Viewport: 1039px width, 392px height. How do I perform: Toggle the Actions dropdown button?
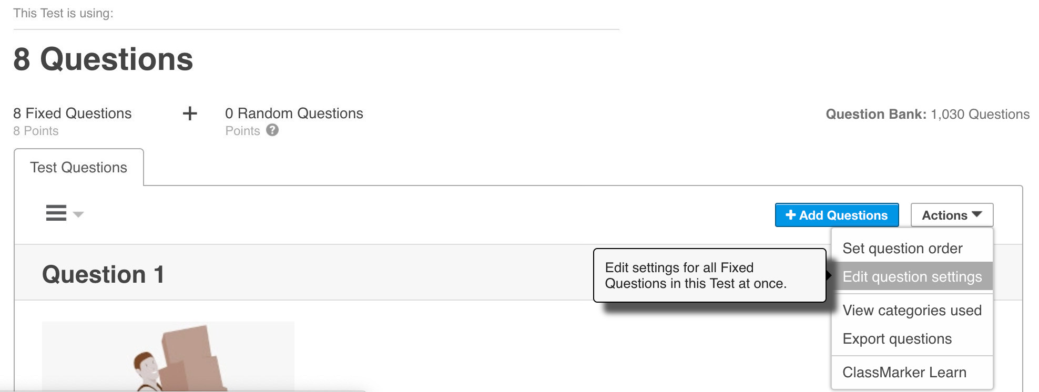951,215
